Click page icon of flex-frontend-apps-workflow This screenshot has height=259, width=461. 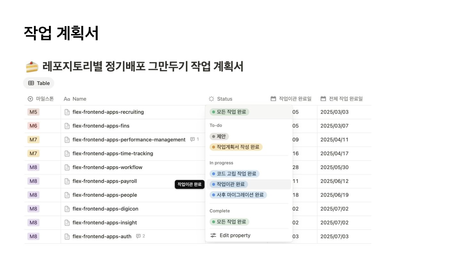point(67,167)
